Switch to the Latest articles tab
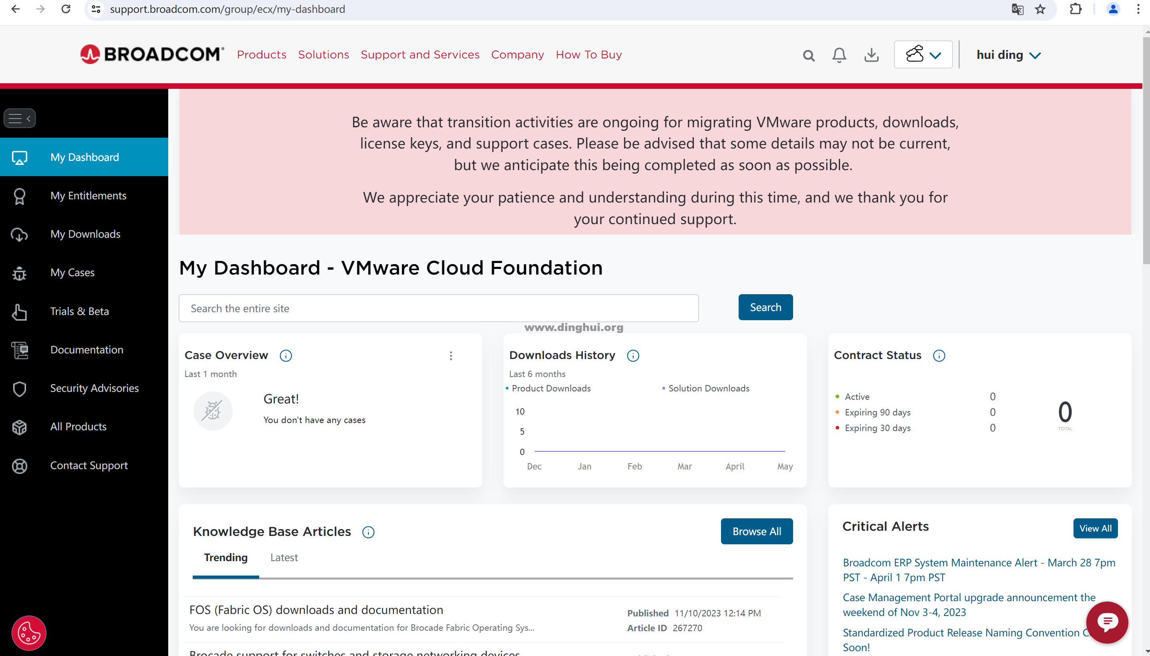This screenshot has height=656, width=1150. pos(284,557)
